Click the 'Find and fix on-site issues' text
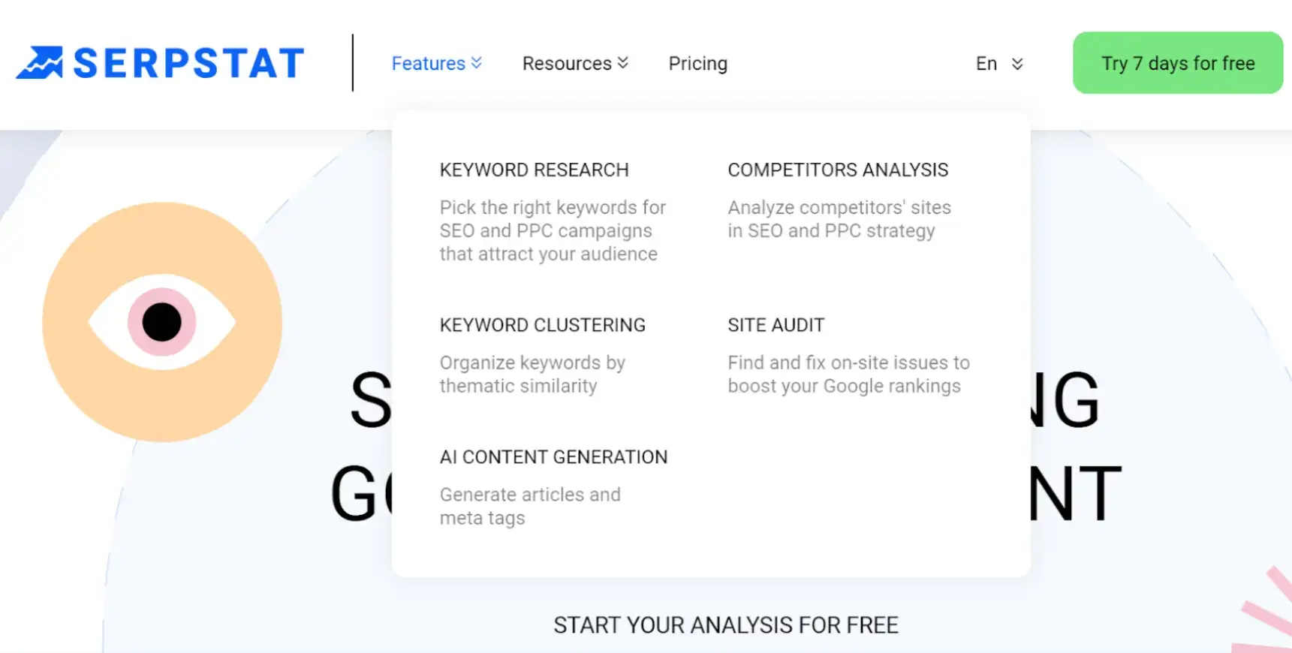Screen dimensions: 1292x653 pyautogui.click(x=848, y=374)
